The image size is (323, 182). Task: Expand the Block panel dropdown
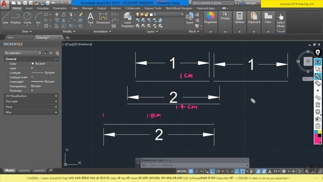pos(194,31)
